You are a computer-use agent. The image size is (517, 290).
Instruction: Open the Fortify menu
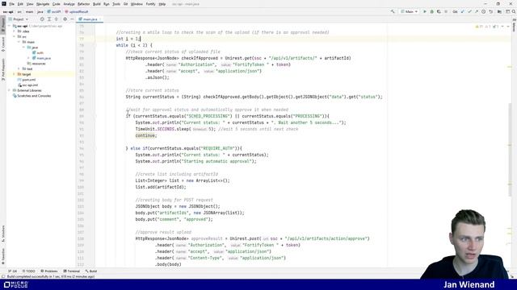[x=151, y=4]
